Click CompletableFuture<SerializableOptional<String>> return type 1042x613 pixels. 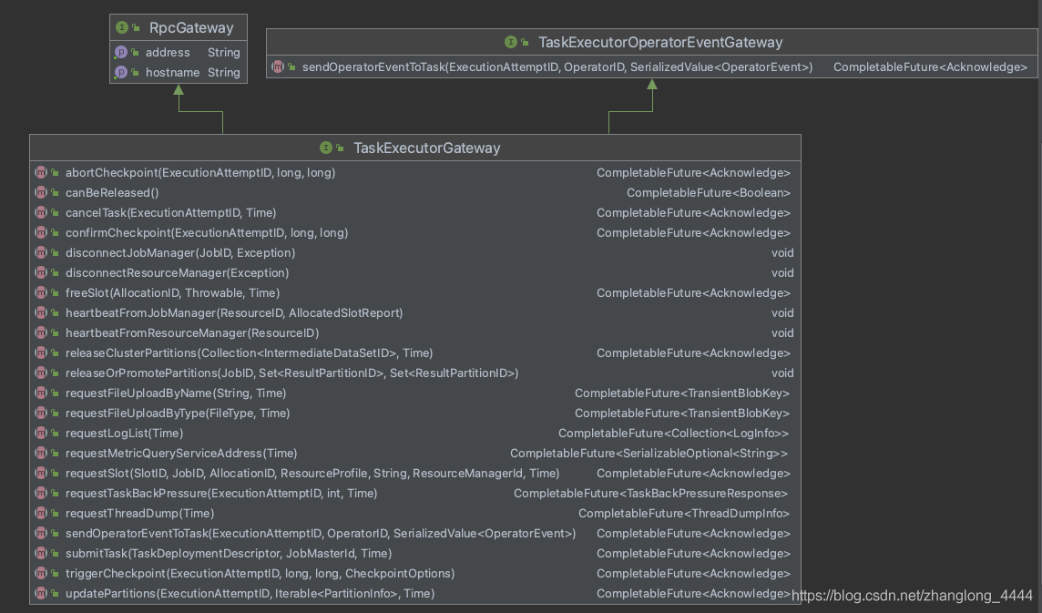[649, 454]
